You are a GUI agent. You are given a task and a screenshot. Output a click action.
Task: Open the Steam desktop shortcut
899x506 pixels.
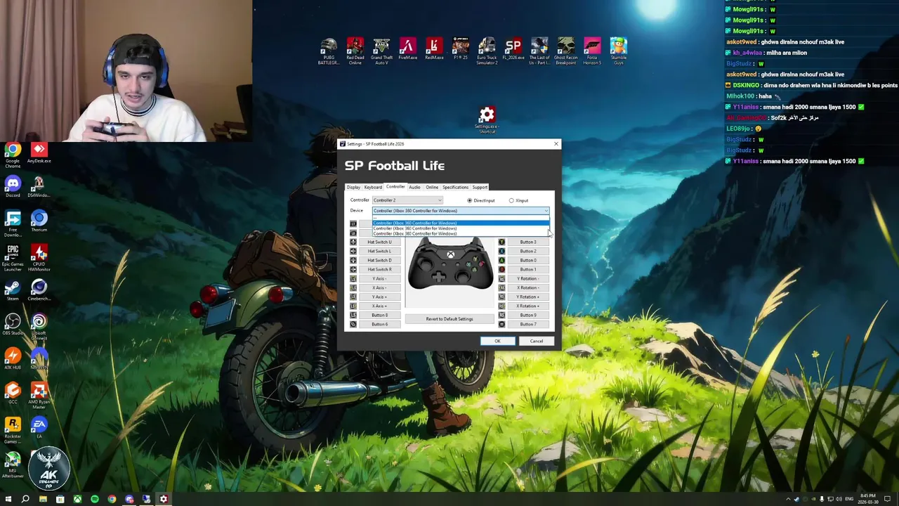coord(13,290)
